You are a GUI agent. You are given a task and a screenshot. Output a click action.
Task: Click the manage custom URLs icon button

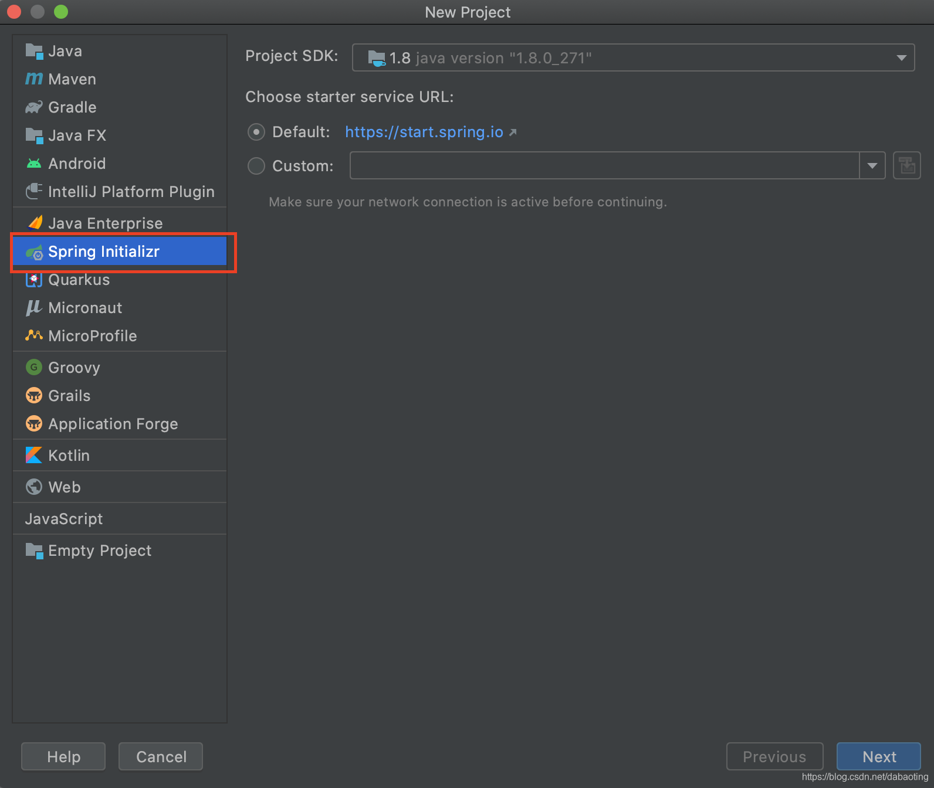point(906,165)
